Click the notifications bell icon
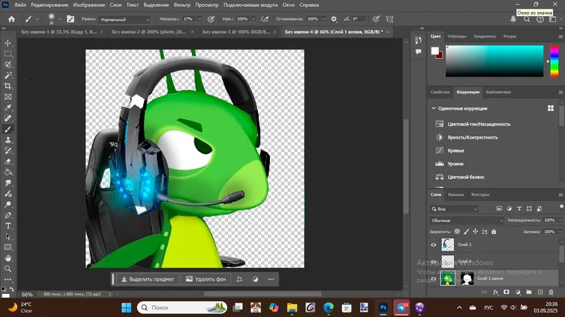 pos(513,19)
